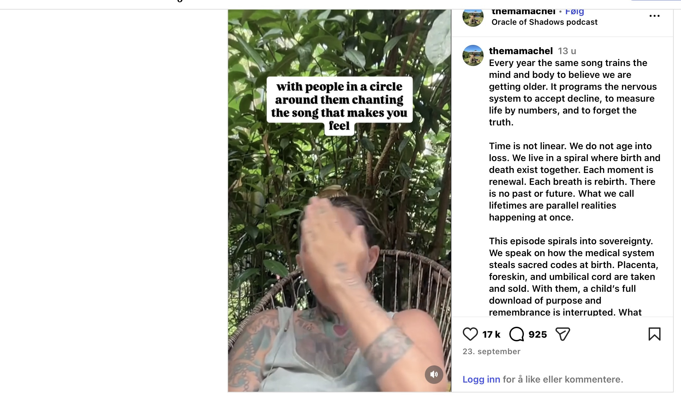Click Logg inn to log in
The image size is (681, 405).
pos(481,380)
